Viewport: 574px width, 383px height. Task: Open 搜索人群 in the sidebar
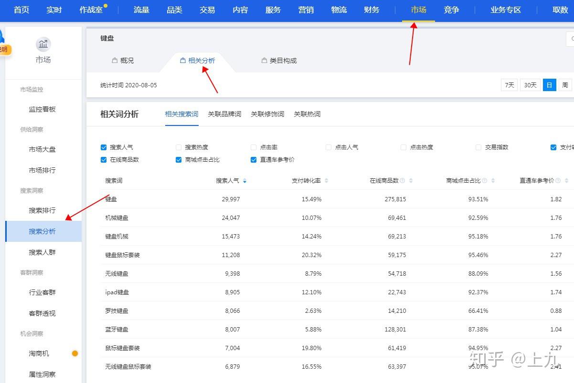pos(43,252)
